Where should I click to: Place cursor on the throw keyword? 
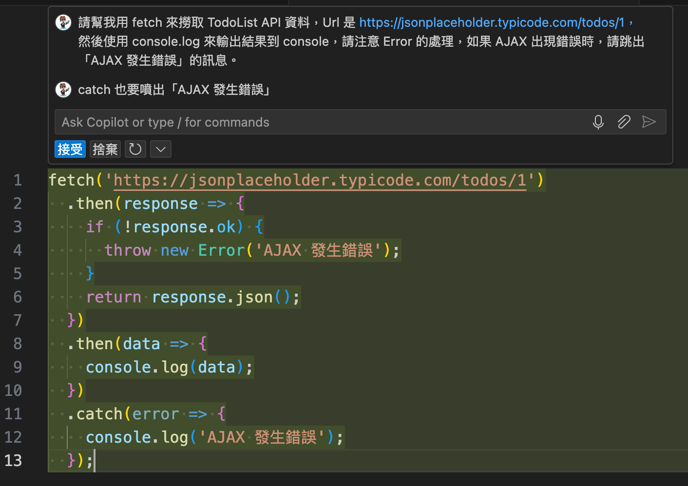click(x=128, y=250)
